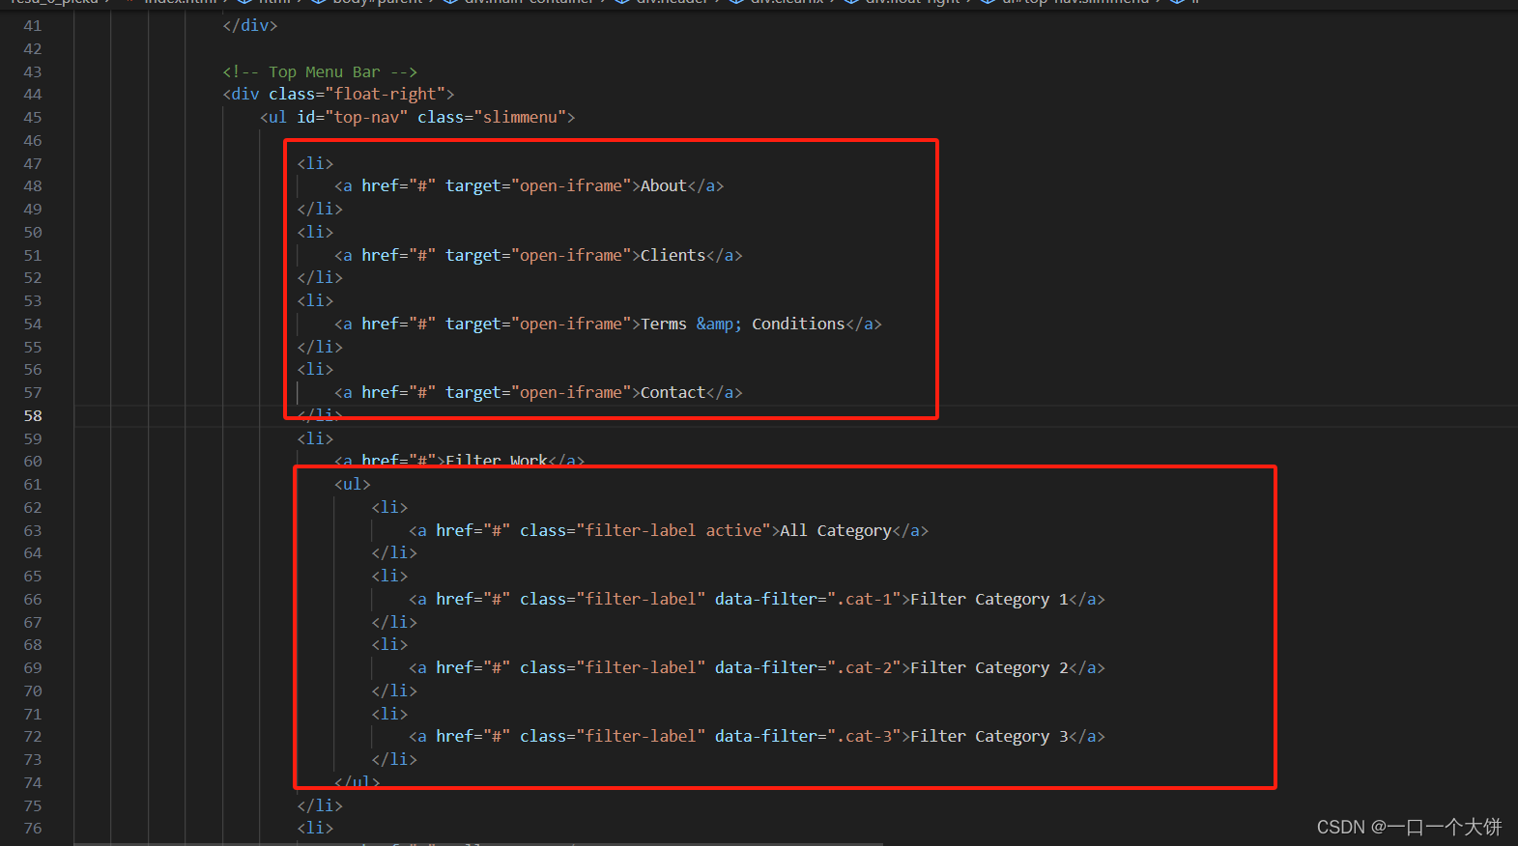The width and height of the screenshot is (1518, 846).
Task: Click line number 75 in gutter
Action: 33,805
